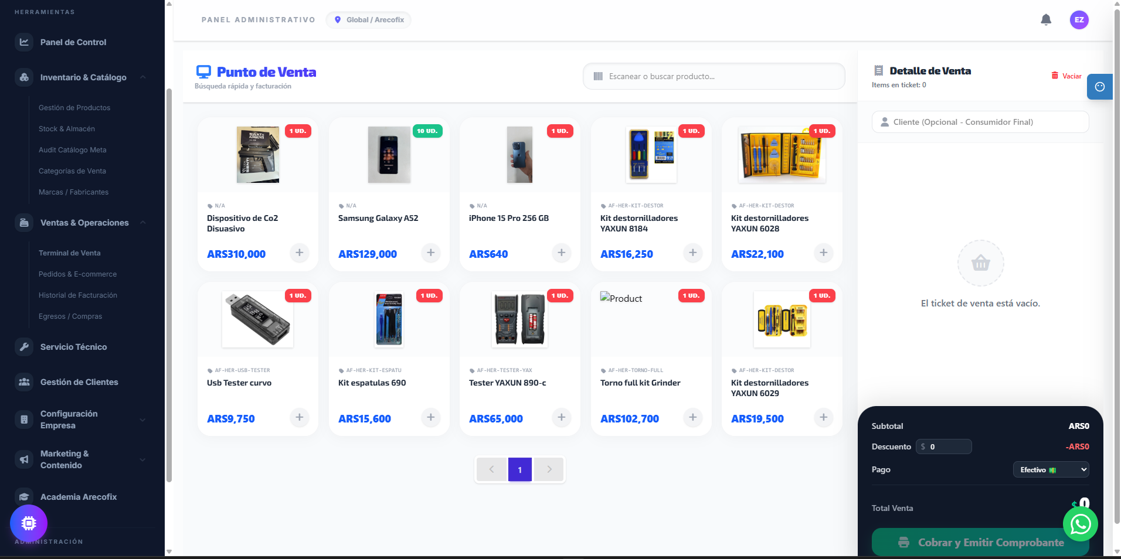Open the EZ user avatar menu
Screen dimensions: 1121x559
coord(1079,20)
